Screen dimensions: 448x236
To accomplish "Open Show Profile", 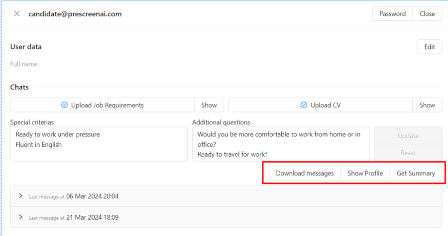I will tap(365, 174).
